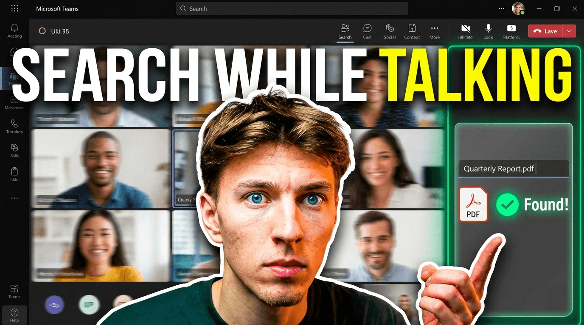Switch to the Search tab in the meeting toolbar
This screenshot has width=584, height=325.
pos(345,32)
